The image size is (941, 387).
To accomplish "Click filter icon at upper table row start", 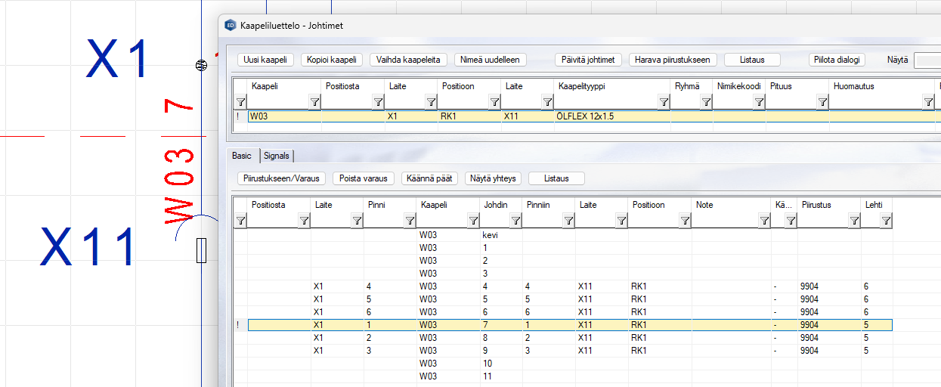I will point(240,102).
